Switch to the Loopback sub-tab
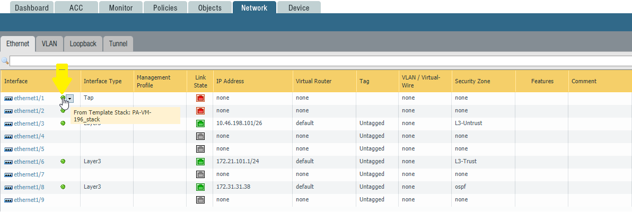 [x=83, y=44]
